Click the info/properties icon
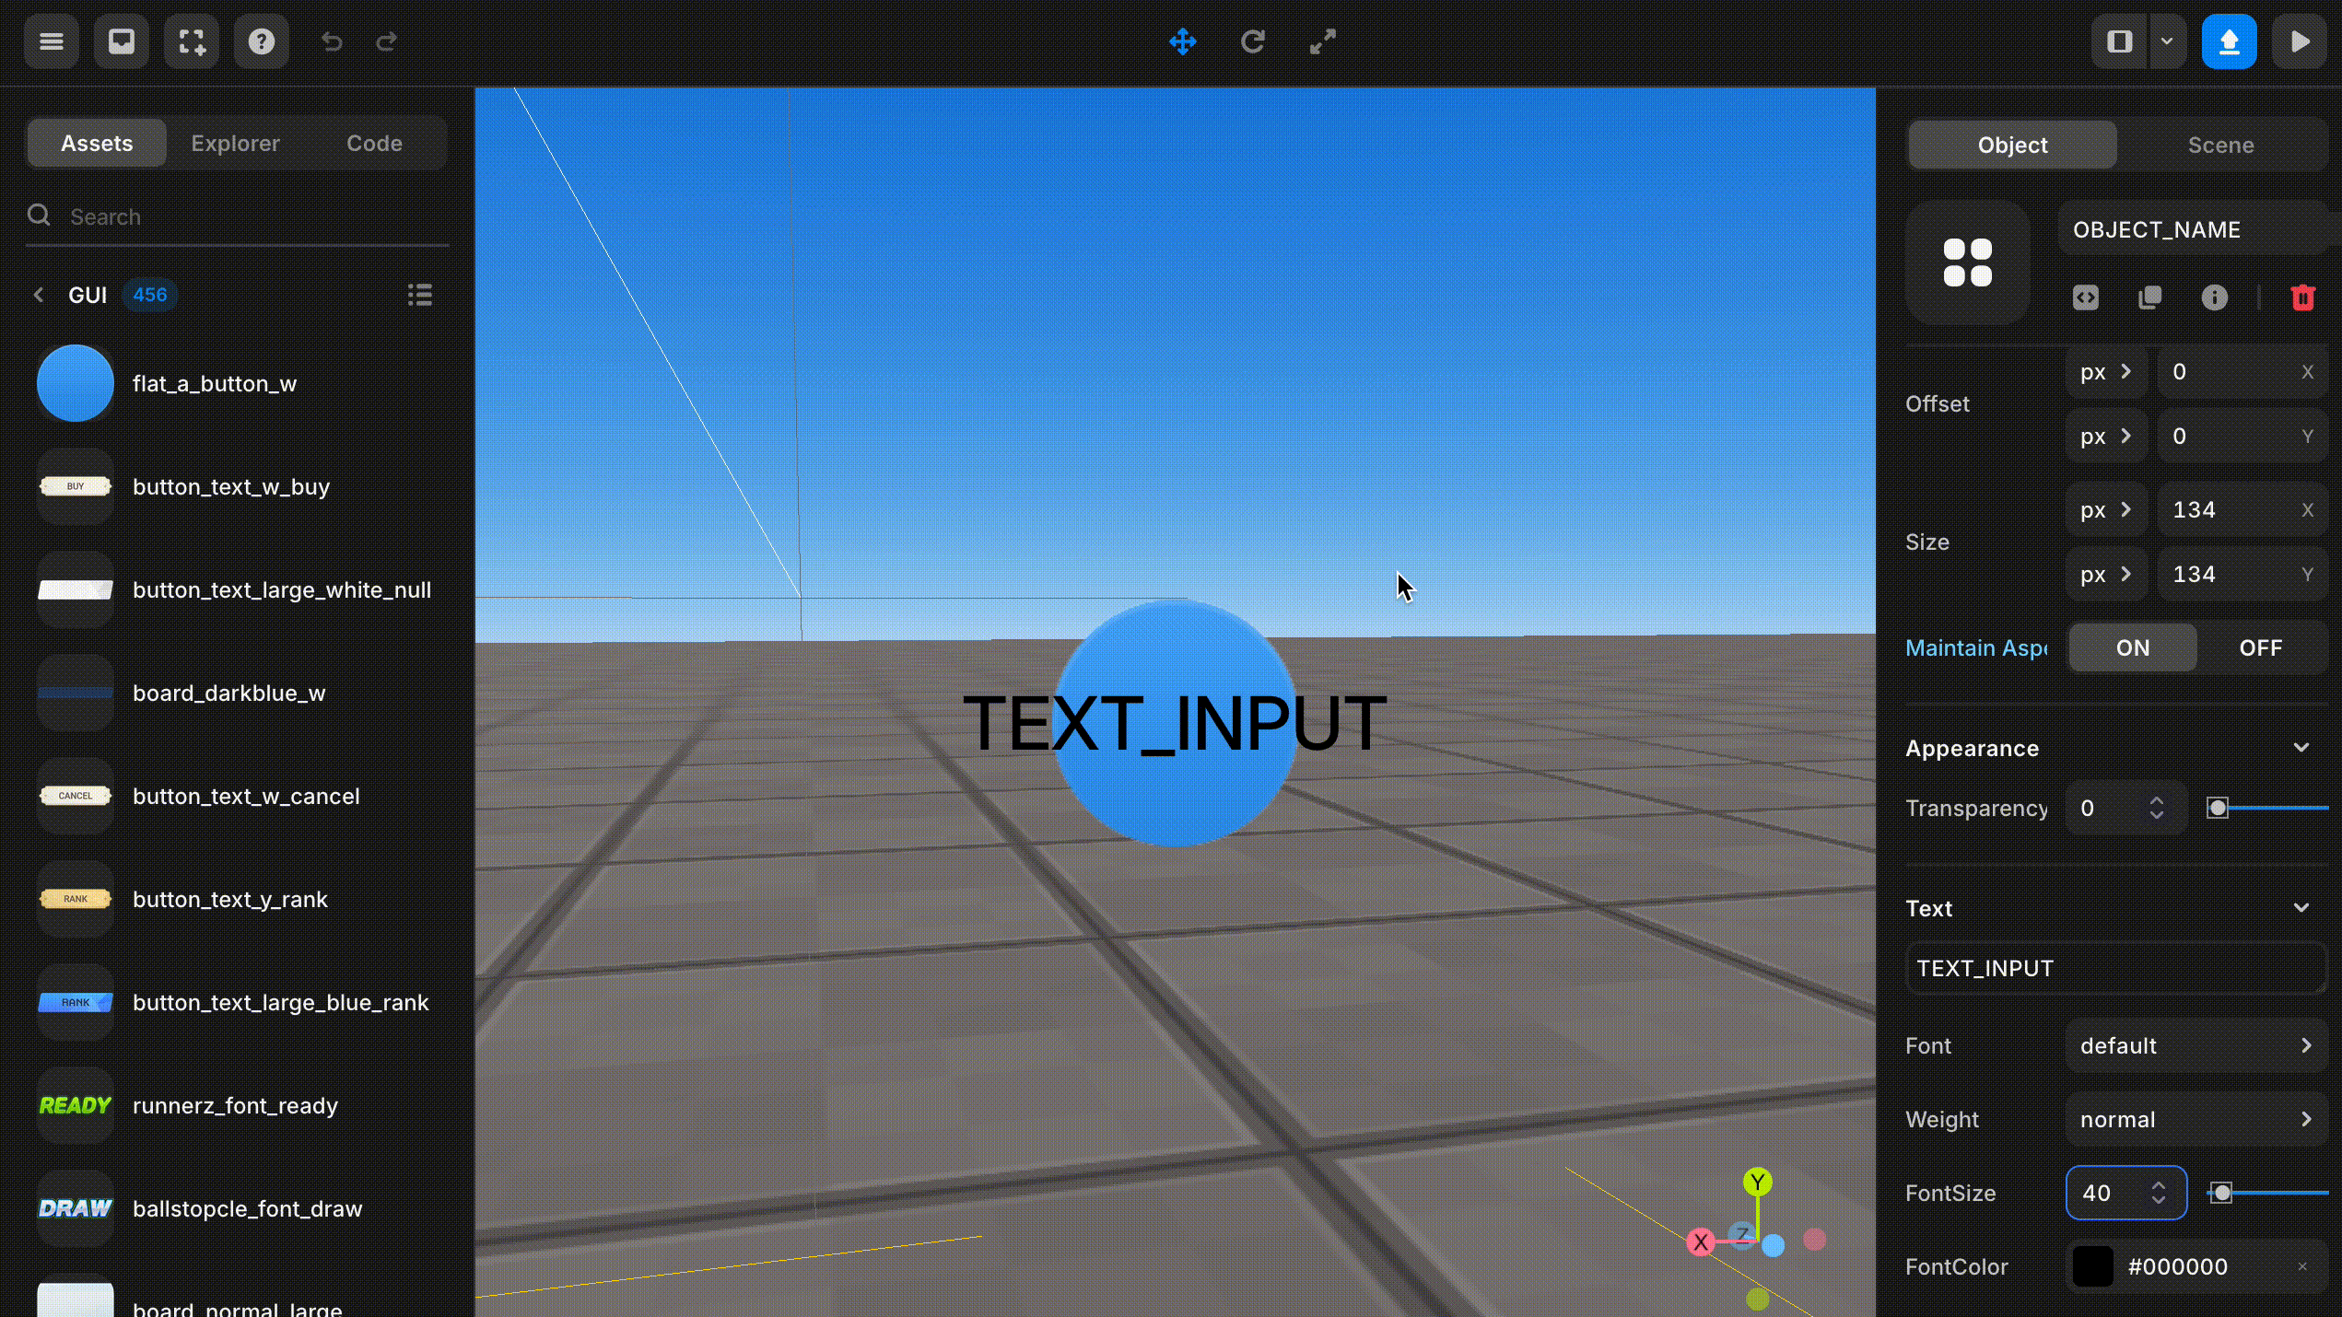The image size is (2342, 1317). point(2217,297)
